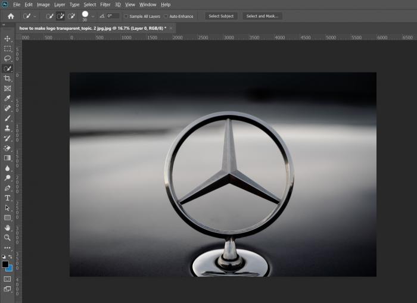Select the Quick Selection tool in toolbox
The height and width of the screenshot is (303, 417).
pyautogui.click(x=7, y=68)
